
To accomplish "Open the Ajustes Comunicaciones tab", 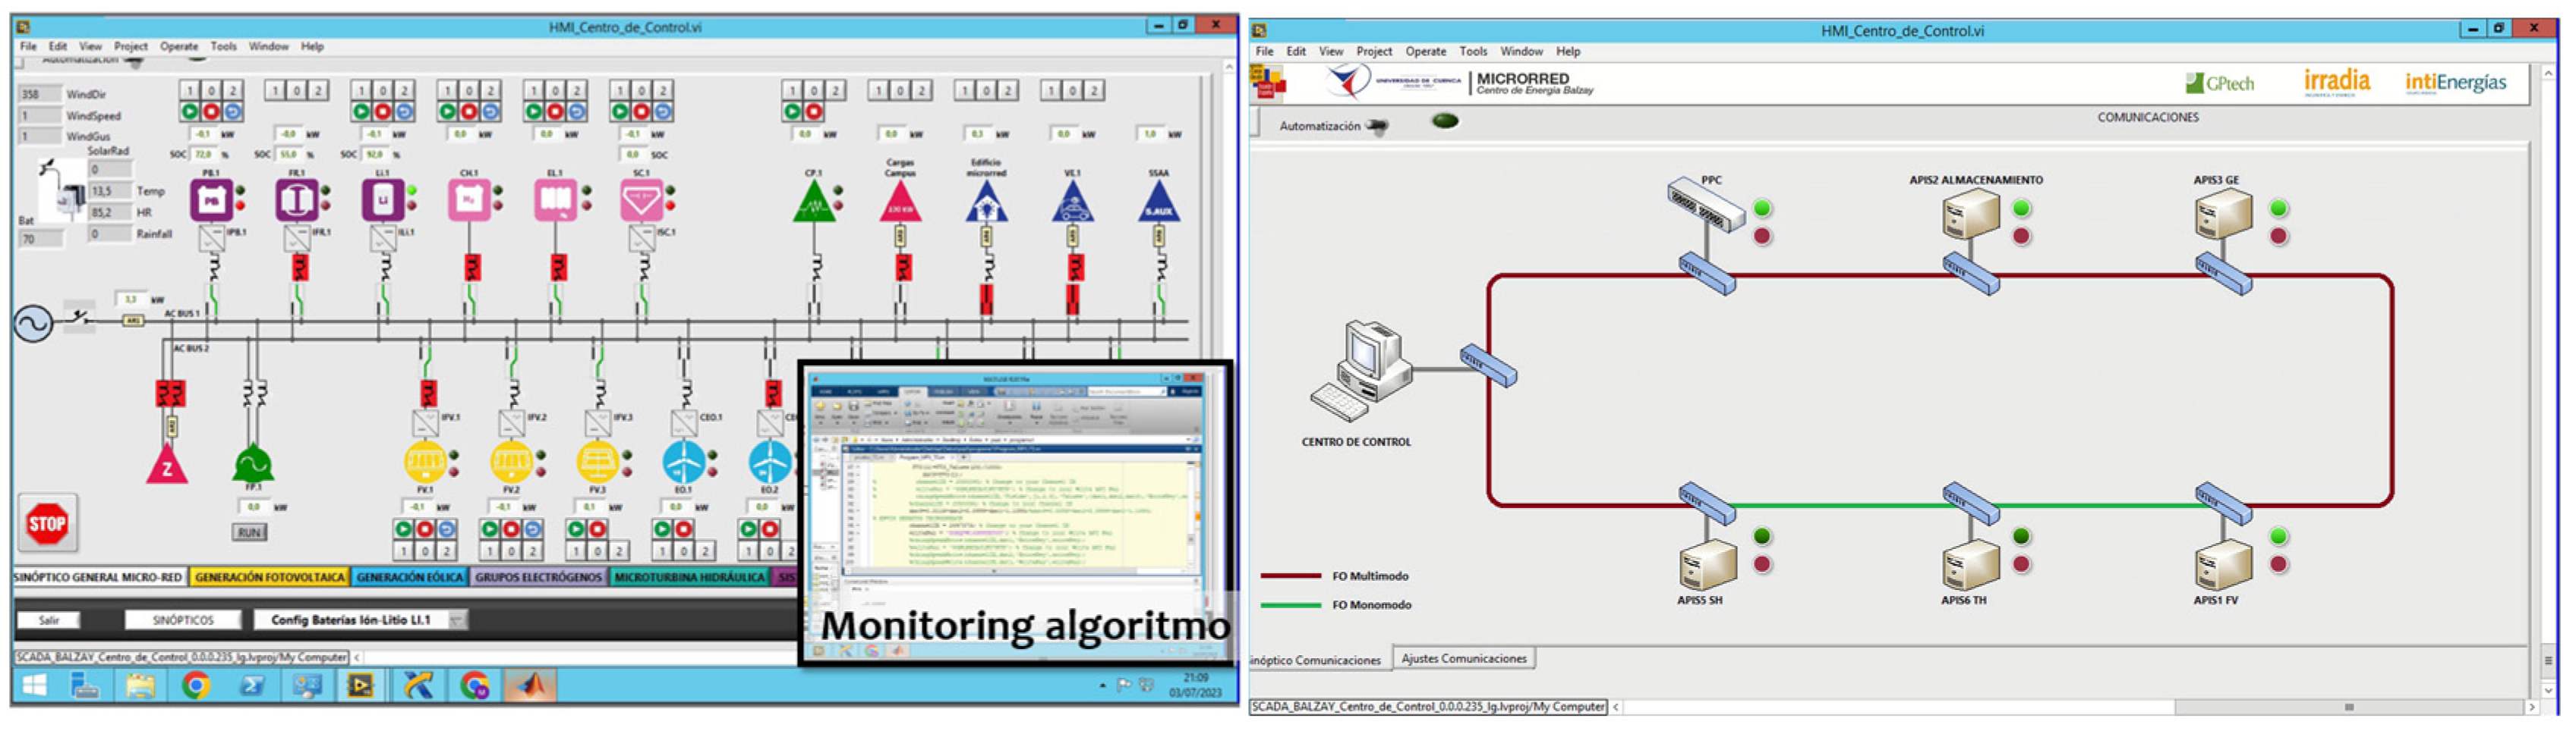I will click(x=1463, y=659).
